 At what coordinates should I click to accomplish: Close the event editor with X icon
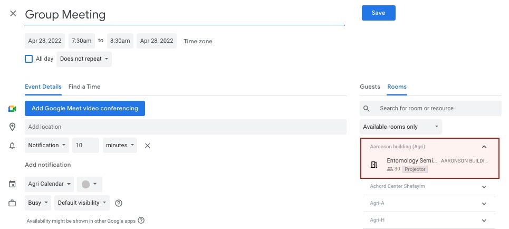13,13
